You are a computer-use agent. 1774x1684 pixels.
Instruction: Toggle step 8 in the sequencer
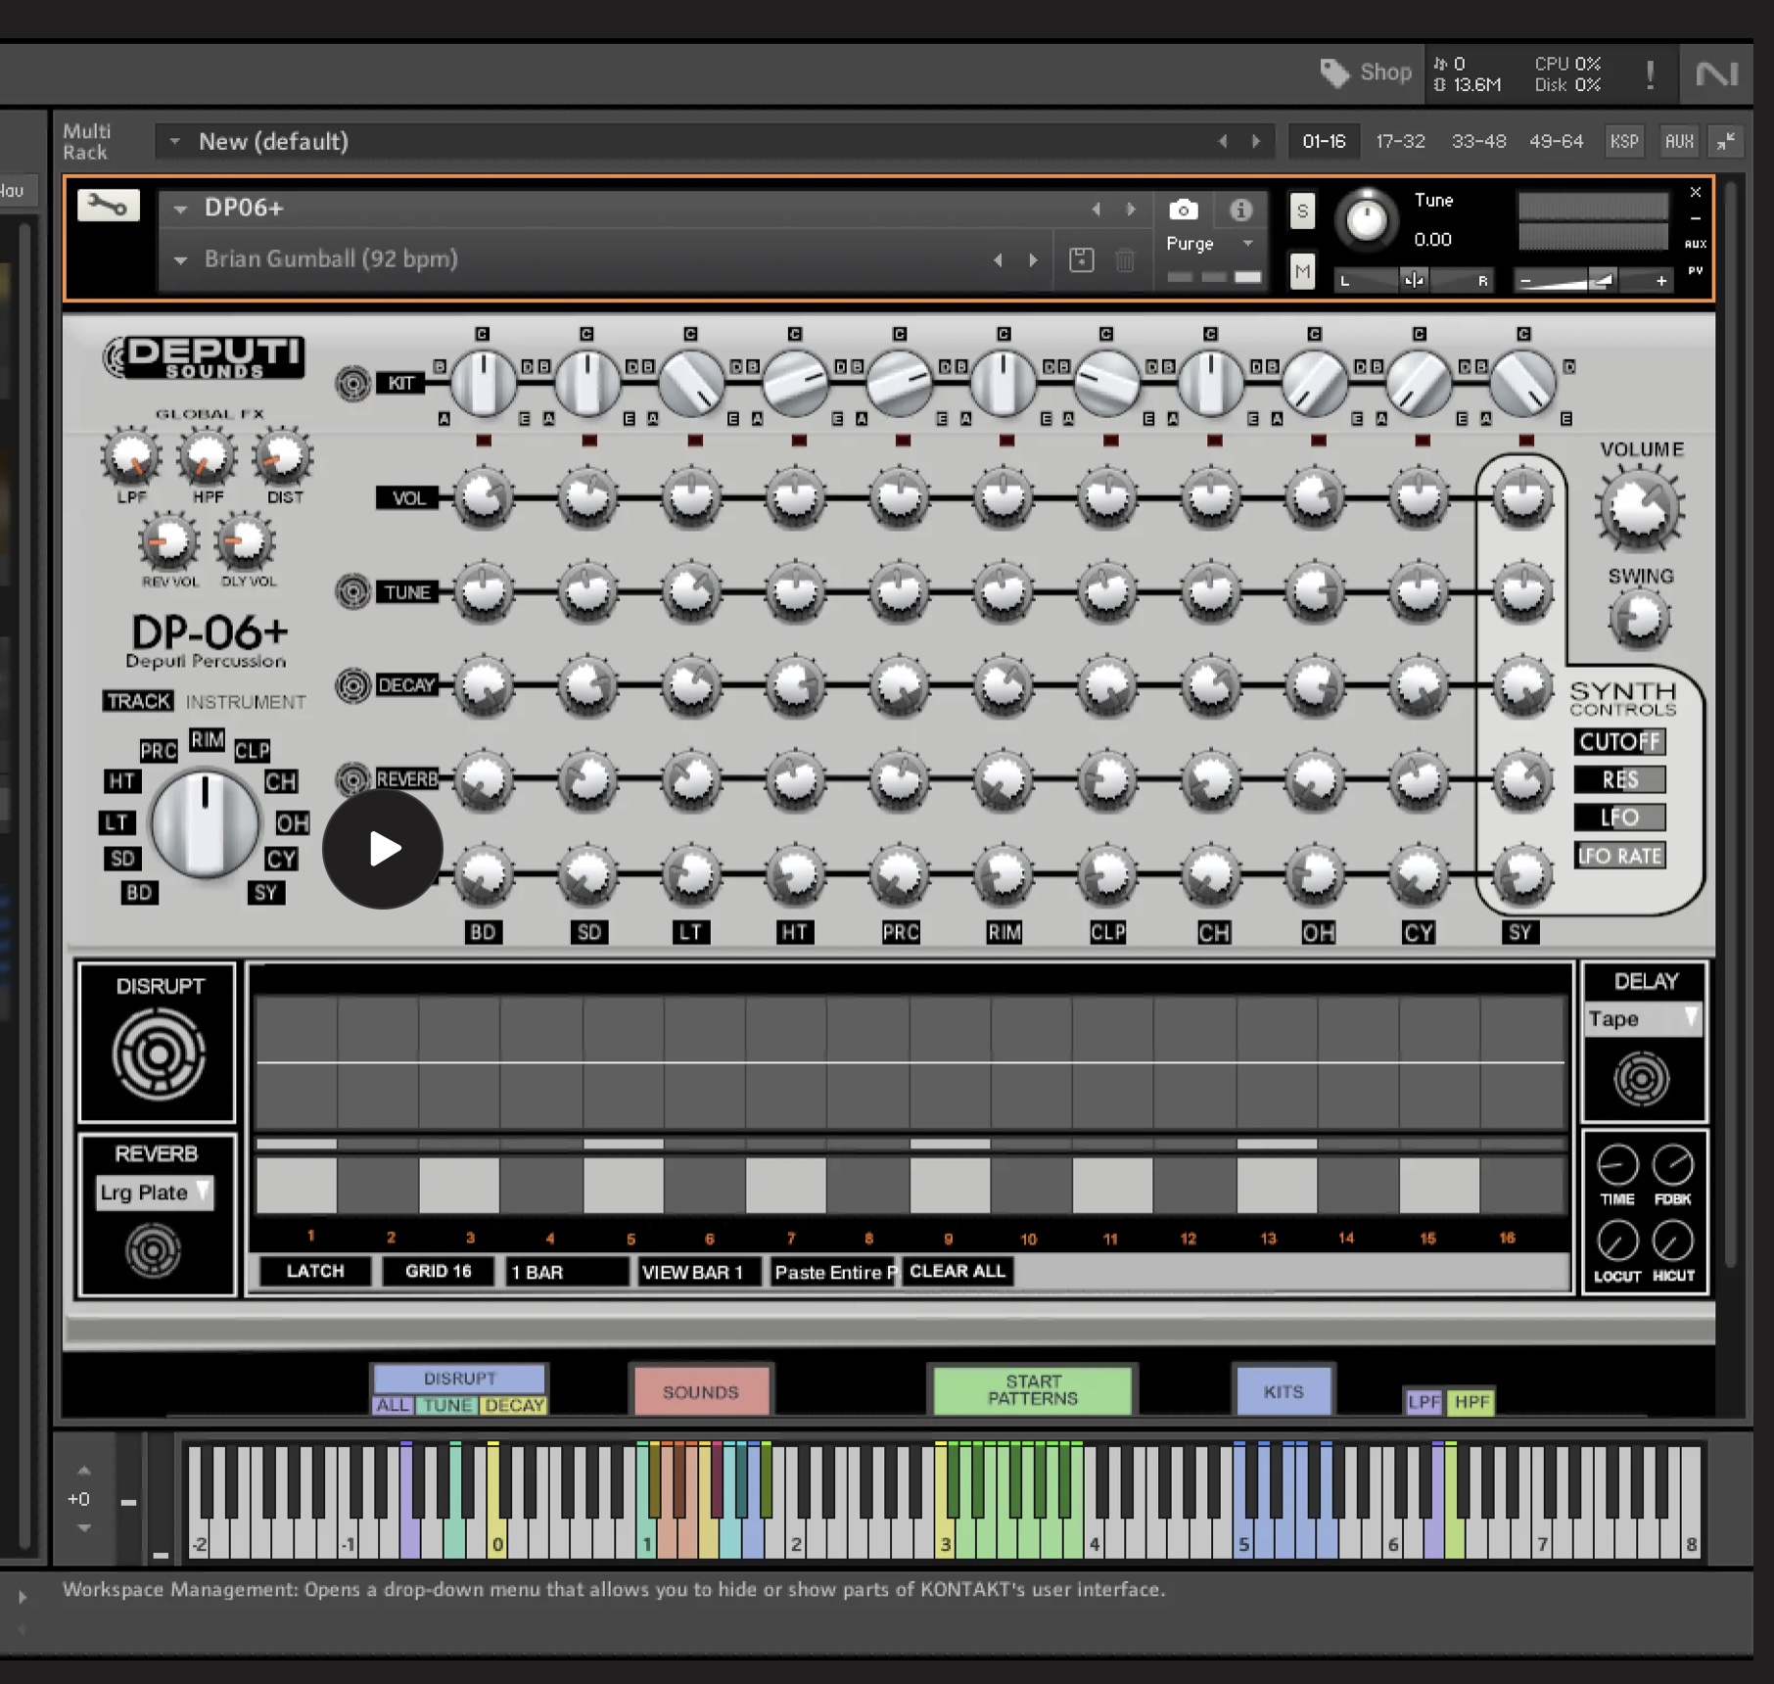tap(868, 1185)
